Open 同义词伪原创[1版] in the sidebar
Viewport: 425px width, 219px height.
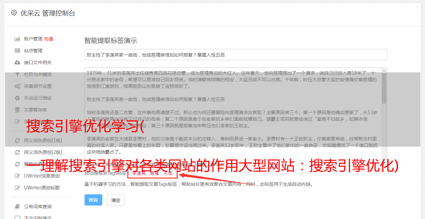pos(43,140)
